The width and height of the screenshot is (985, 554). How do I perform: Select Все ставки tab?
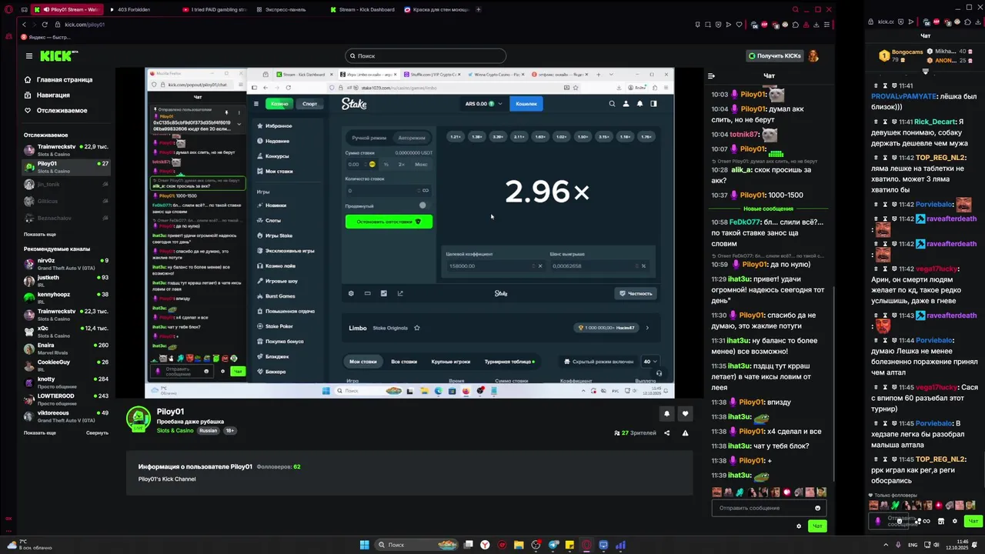[x=404, y=362]
